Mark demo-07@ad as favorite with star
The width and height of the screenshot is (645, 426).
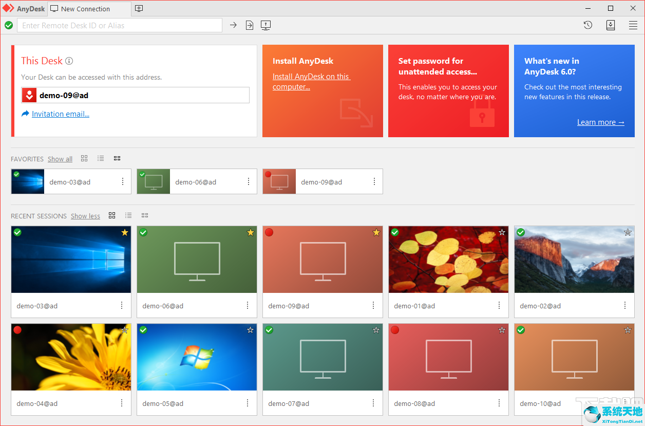tap(376, 330)
